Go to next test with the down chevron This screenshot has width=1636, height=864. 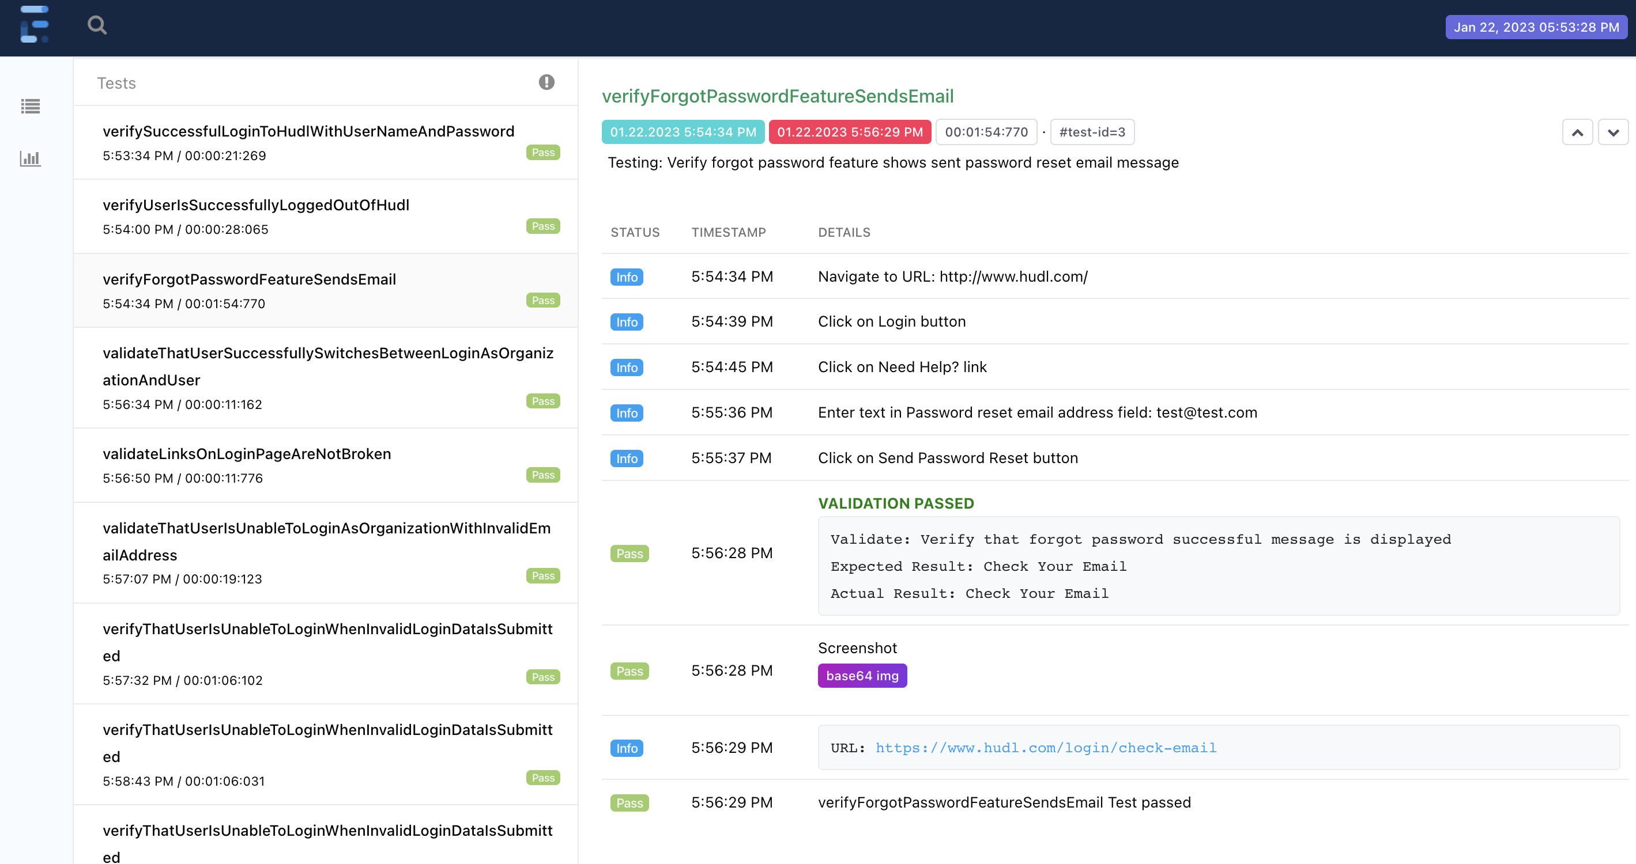coord(1613,132)
